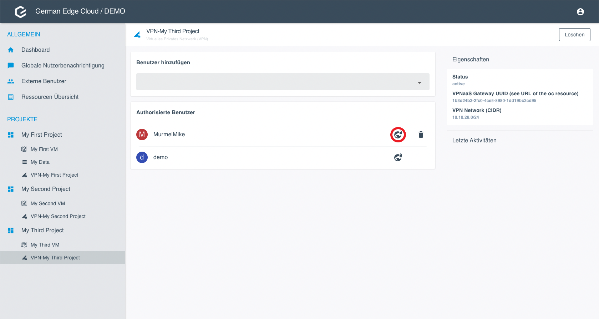Open My First Project
599x319 pixels.
(42, 135)
